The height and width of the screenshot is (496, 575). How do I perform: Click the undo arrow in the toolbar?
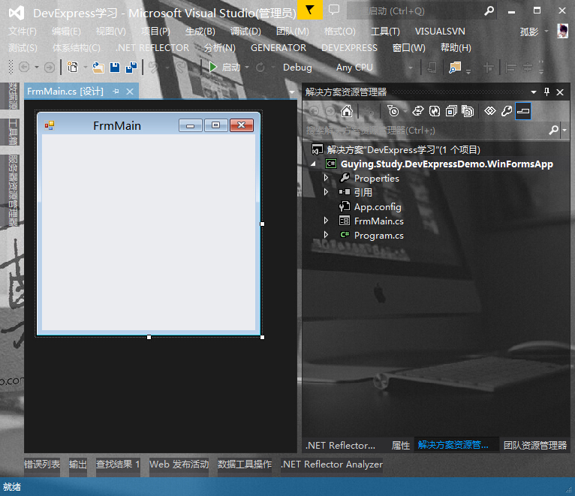point(153,68)
